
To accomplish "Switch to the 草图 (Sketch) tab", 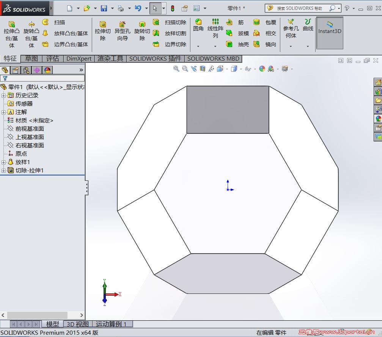I will [31, 58].
